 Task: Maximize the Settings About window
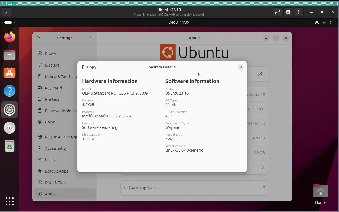click(276, 38)
